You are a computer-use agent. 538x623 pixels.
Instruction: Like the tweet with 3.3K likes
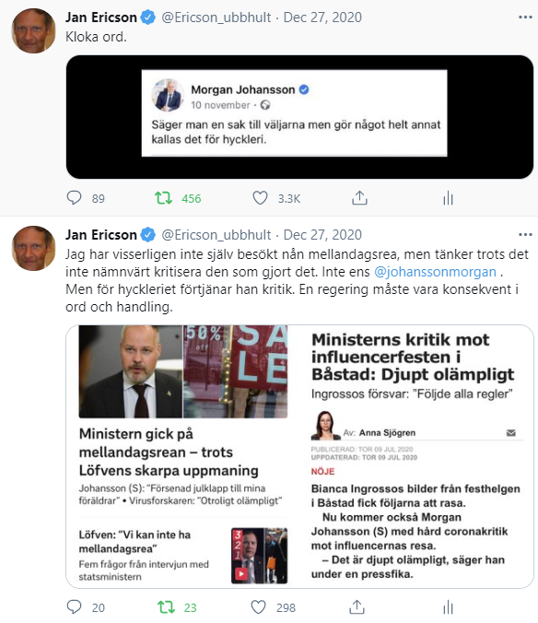(x=260, y=197)
